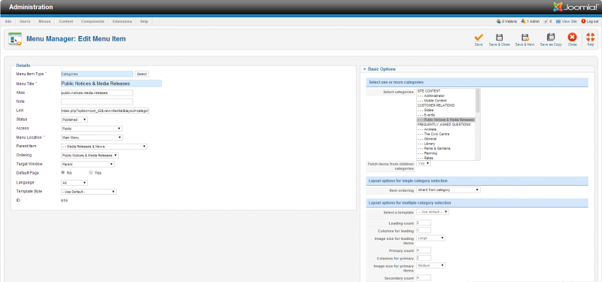Open the Menu Location dropdown
602x282 pixels.
tap(92, 138)
